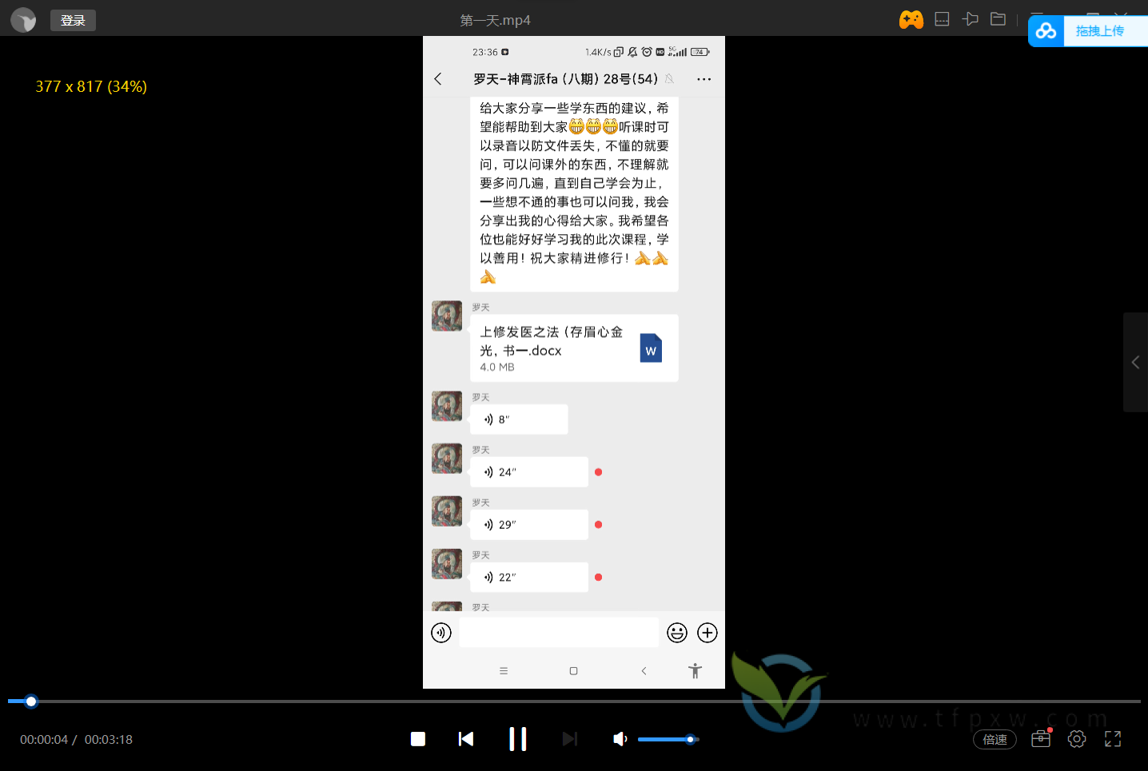Click the pin-on-top pushpin icon
The width and height of the screenshot is (1148, 771).
[x=971, y=19]
